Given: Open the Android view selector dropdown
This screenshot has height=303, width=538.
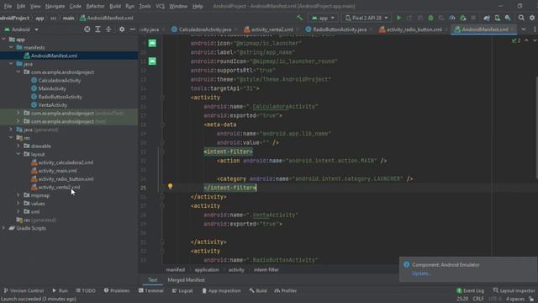Looking at the screenshot, I should click(x=21, y=29).
